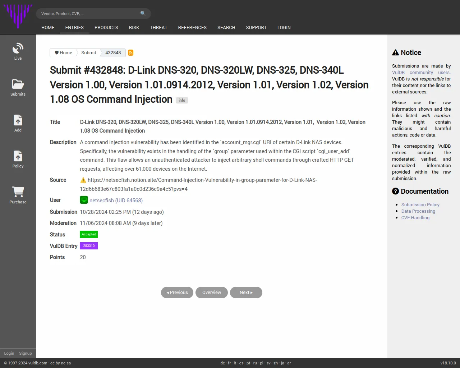Open the REFERENCES menu
This screenshot has width=460, height=368.
[192, 28]
